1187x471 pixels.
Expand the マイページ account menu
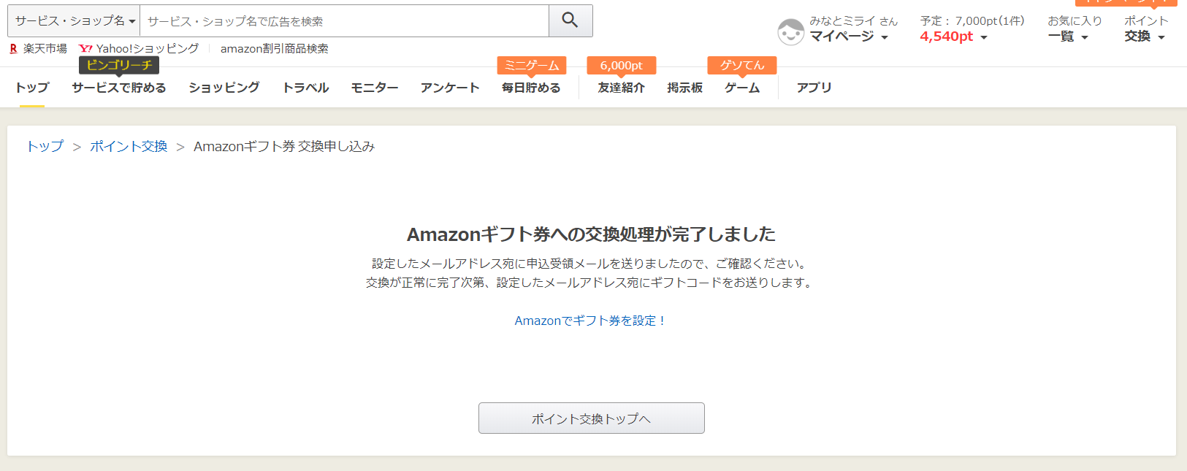tap(849, 37)
